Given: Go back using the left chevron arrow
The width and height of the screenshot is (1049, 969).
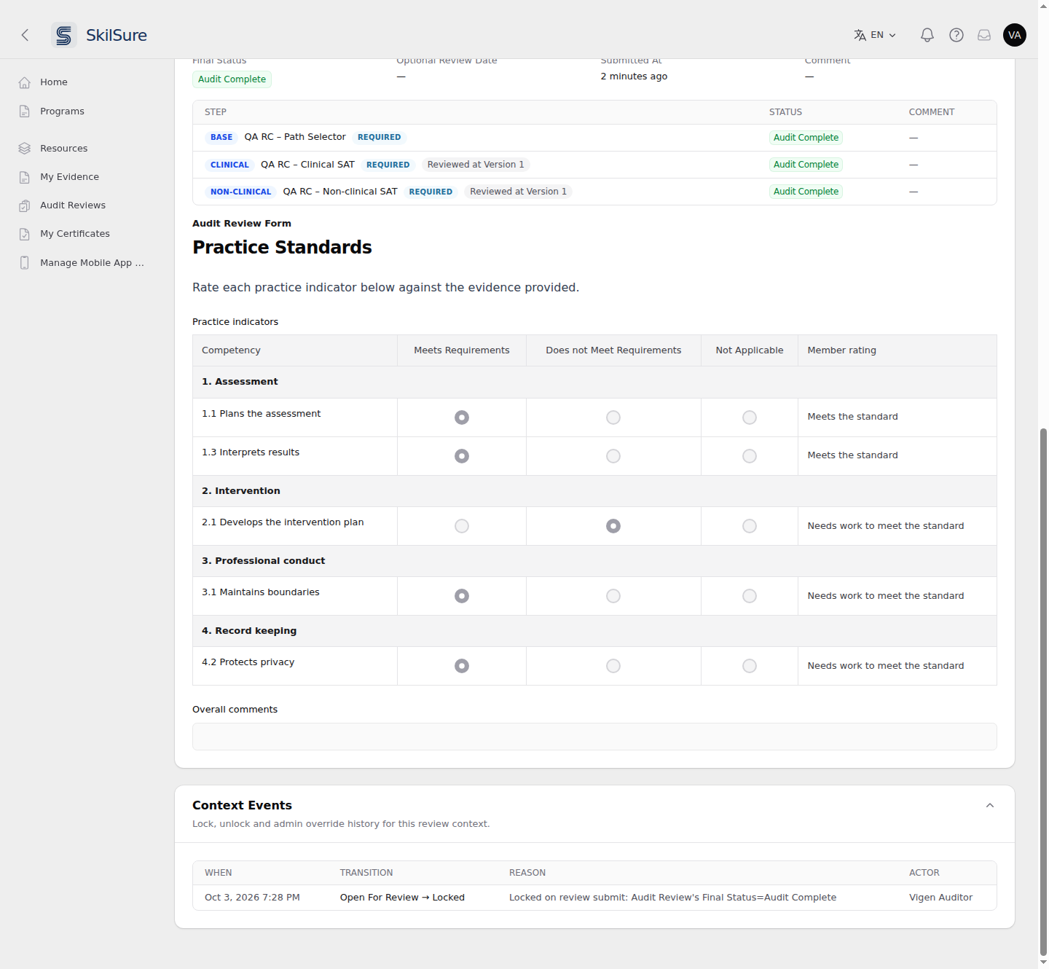Looking at the screenshot, I should pyautogui.click(x=25, y=35).
